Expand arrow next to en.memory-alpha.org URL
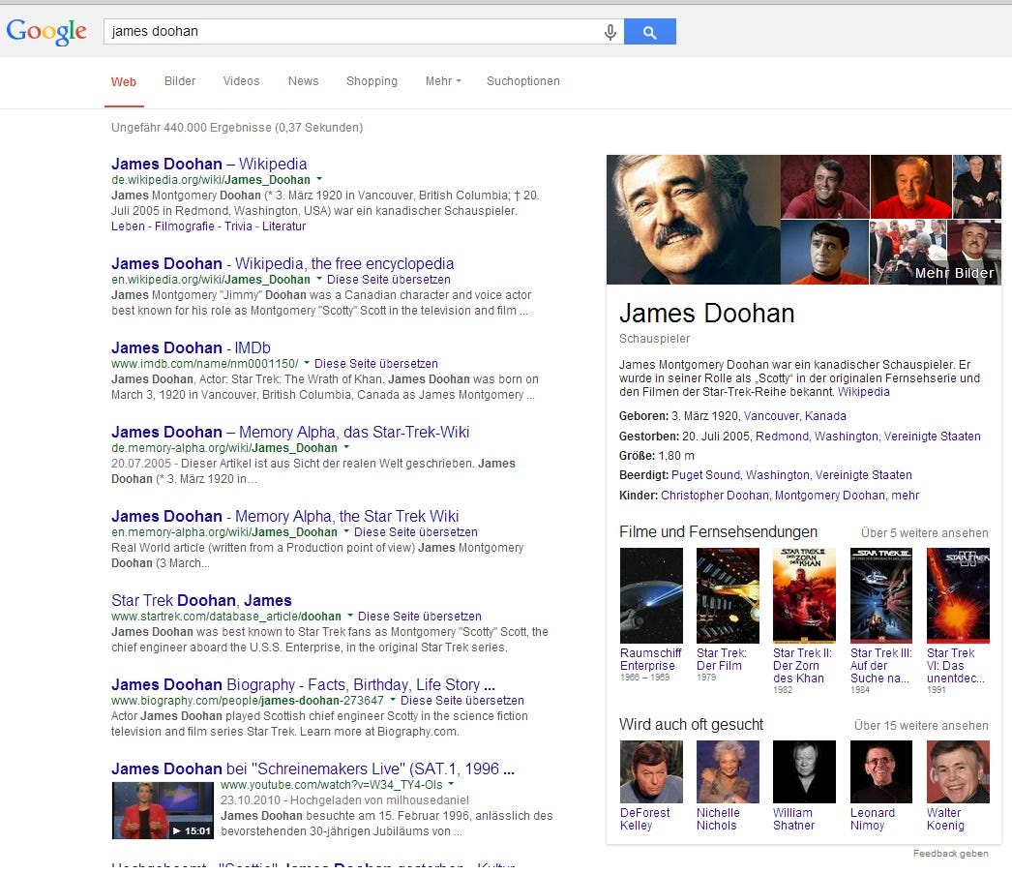This screenshot has height=874, width=1012. click(x=346, y=532)
